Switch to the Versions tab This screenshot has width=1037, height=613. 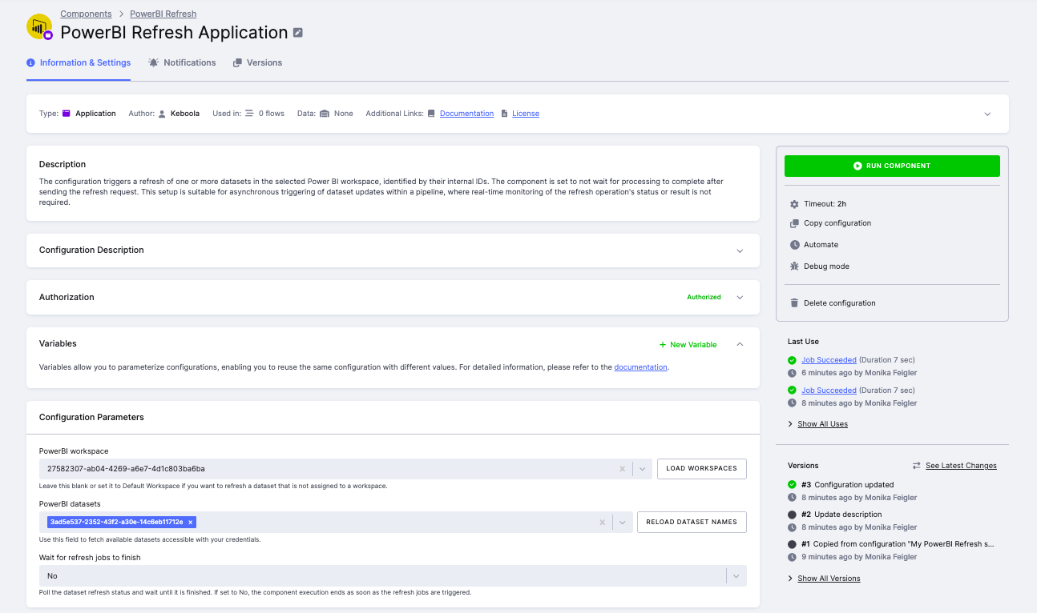pyautogui.click(x=257, y=62)
